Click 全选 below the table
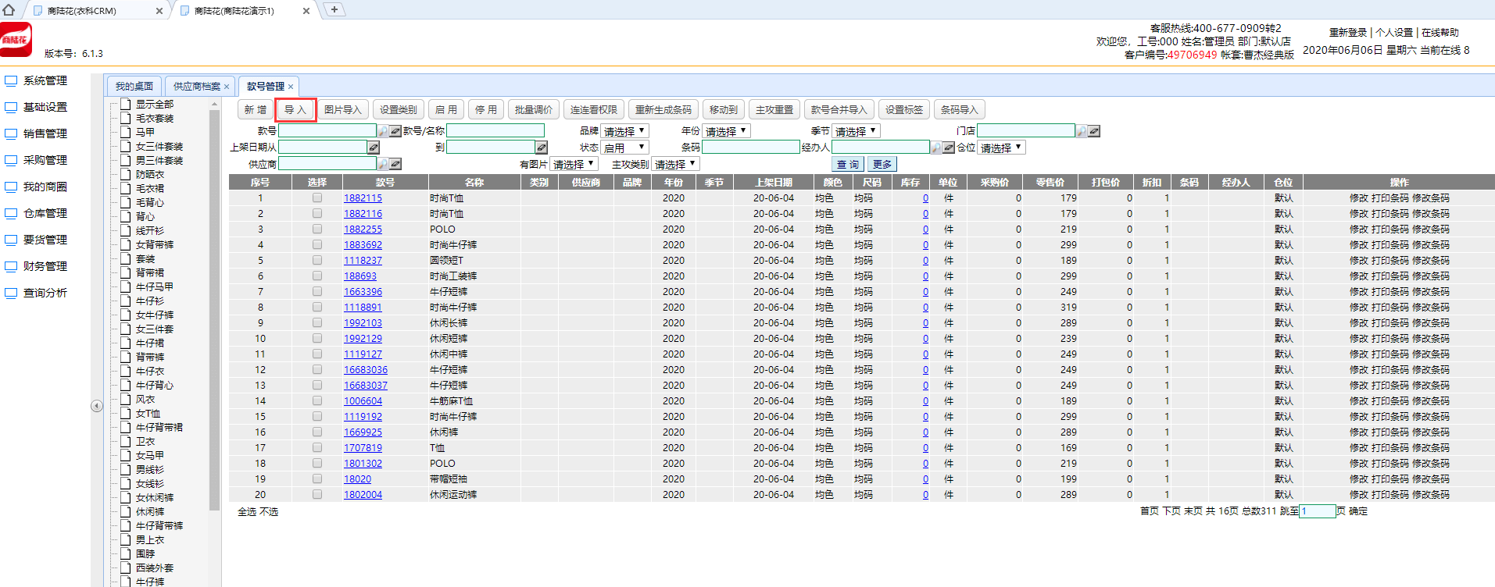 coord(247,511)
